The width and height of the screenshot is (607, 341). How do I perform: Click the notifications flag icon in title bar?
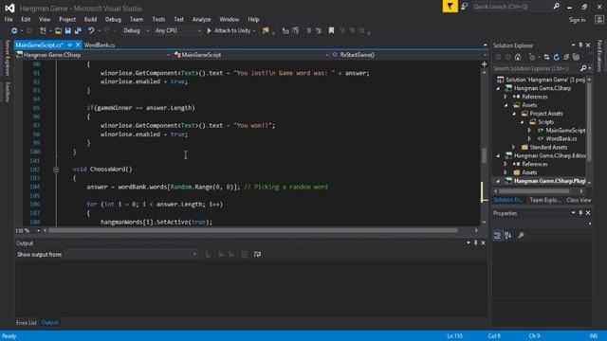pyautogui.click(x=450, y=7)
